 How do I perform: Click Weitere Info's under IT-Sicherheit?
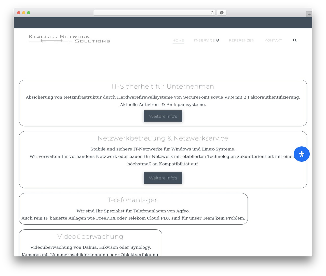pyautogui.click(x=163, y=116)
